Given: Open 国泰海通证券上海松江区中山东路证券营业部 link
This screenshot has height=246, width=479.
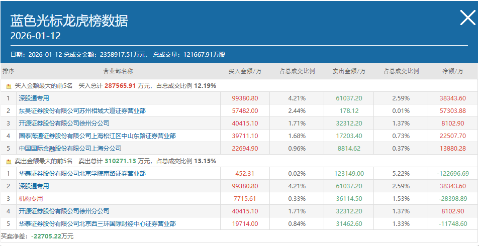Looking at the screenshot, I should point(97,136).
